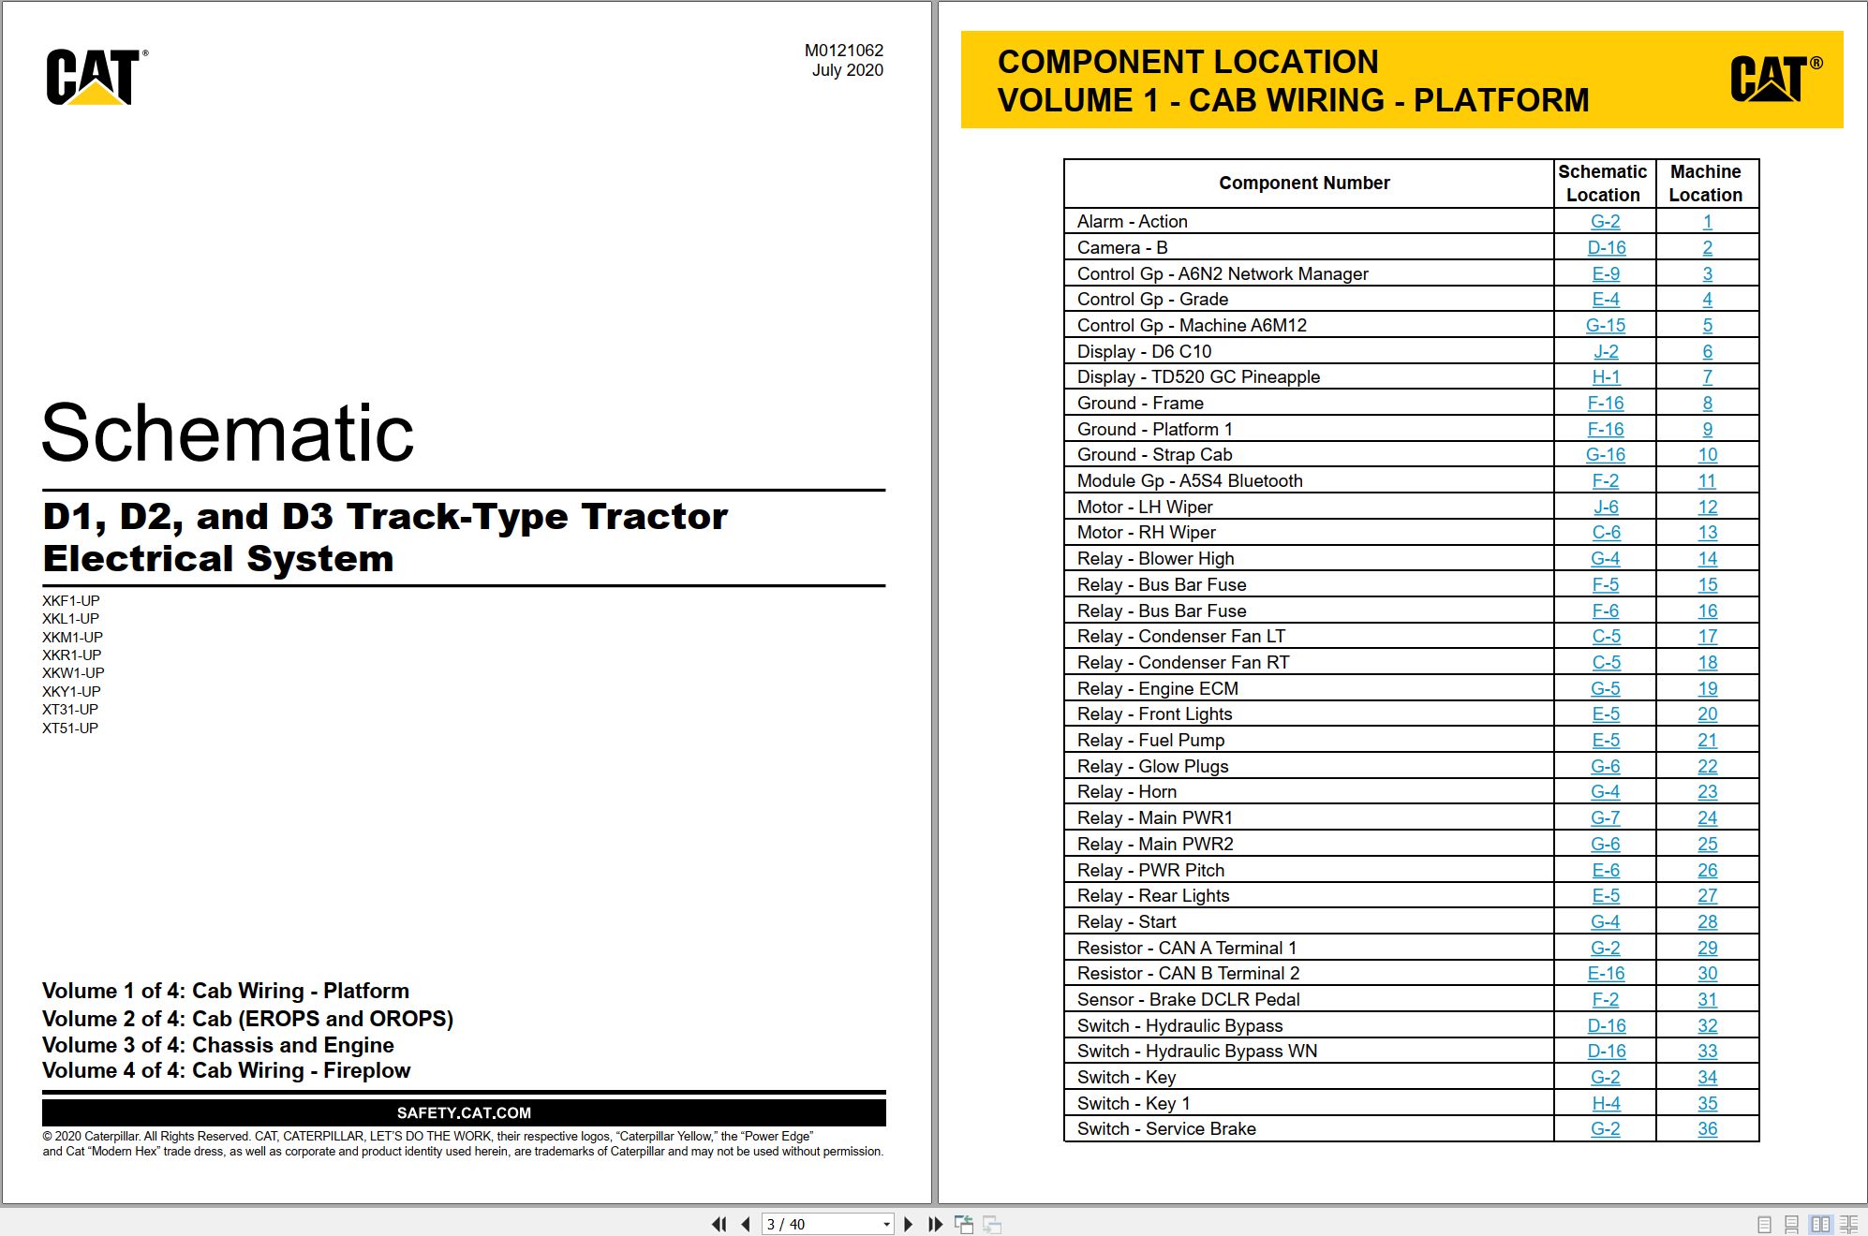Open machine location 2 for Camera - B
The width and height of the screenshot is (1868, 1236).
point(1707,248)
